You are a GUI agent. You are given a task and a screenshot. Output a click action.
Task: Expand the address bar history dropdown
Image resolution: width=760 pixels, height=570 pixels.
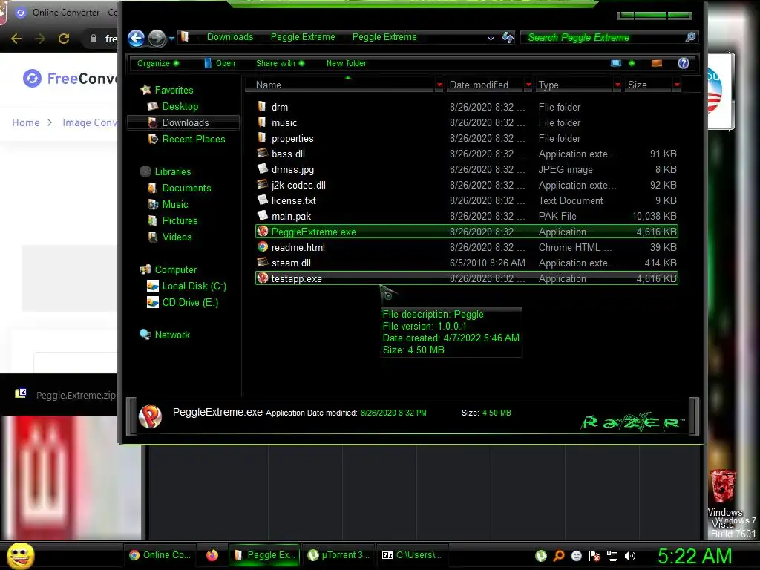tap(491, 37)
